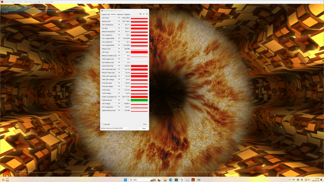The height and width of the screenshot is (182, 324).
Task: Click the Close button in GPU-Z
Action: 144,128
